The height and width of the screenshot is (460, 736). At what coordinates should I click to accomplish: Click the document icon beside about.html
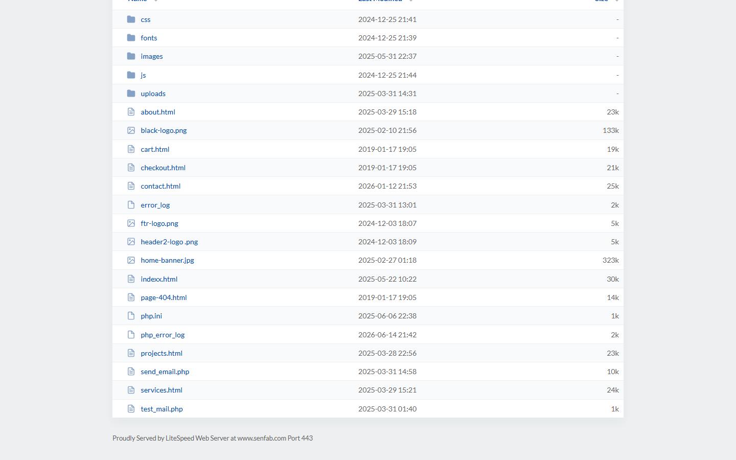pos(131,112)
